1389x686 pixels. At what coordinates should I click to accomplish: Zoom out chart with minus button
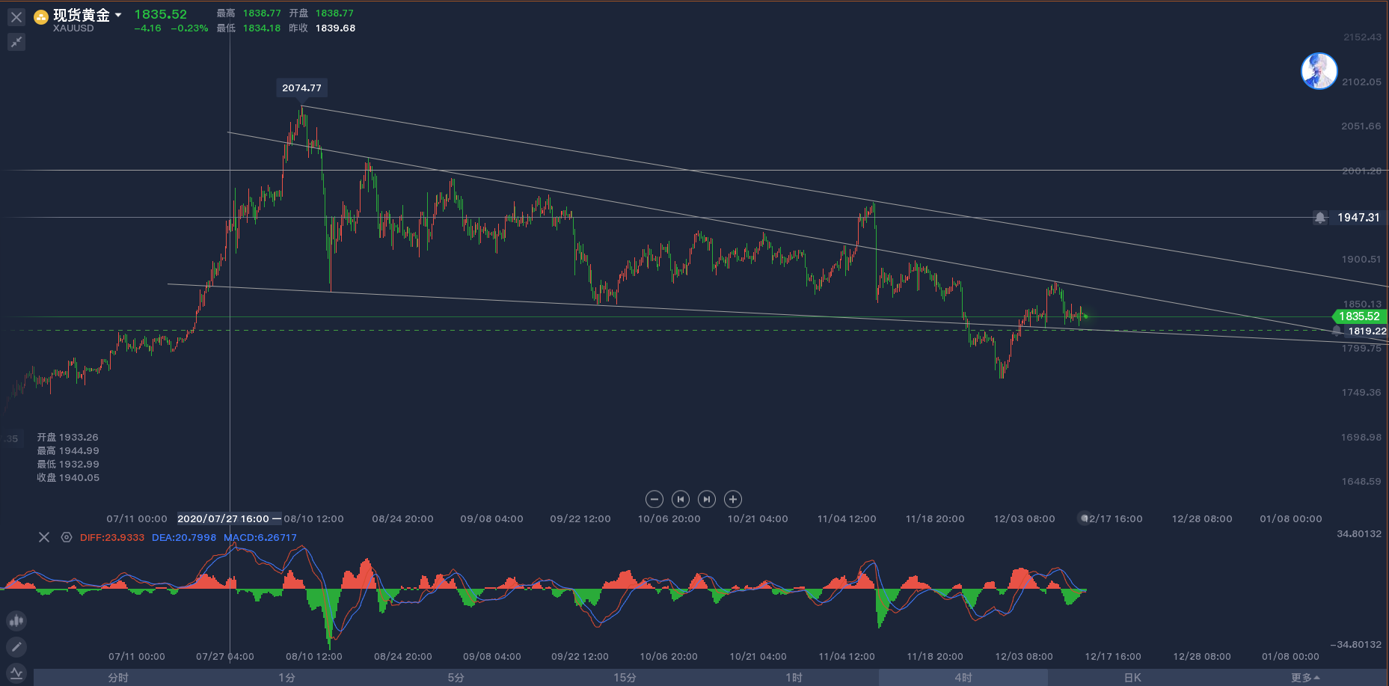tap(654, 499)
